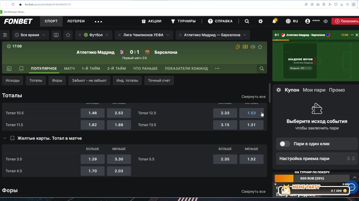Viewport: 359px width, 201px height.
Task: Open site settings gear in header
Action: pos(261,21)
